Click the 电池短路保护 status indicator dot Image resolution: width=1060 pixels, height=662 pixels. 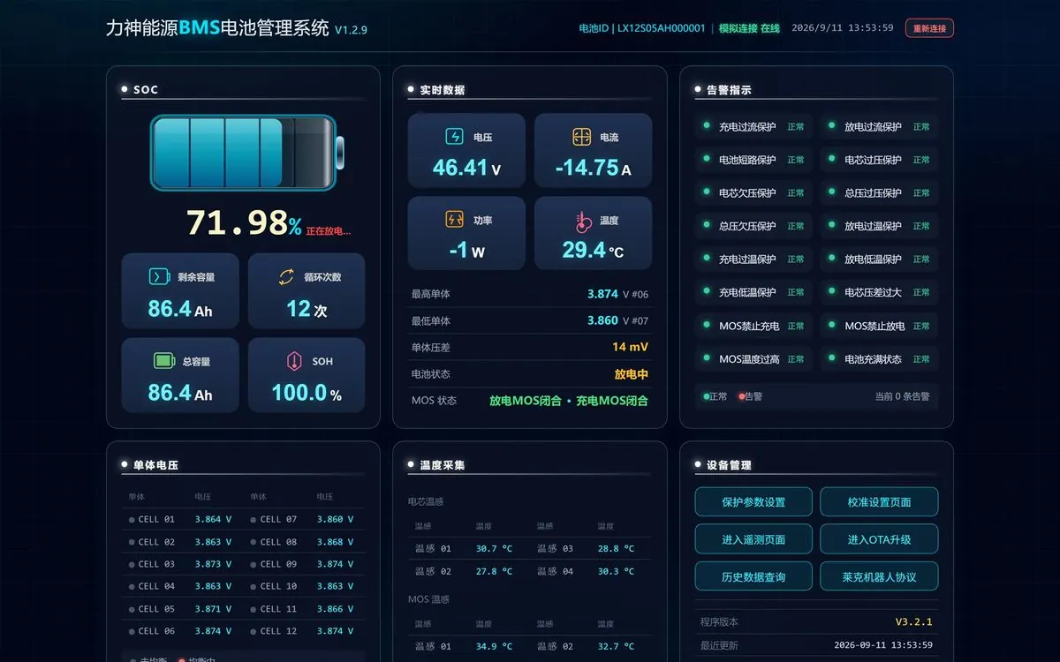[707, 159]
